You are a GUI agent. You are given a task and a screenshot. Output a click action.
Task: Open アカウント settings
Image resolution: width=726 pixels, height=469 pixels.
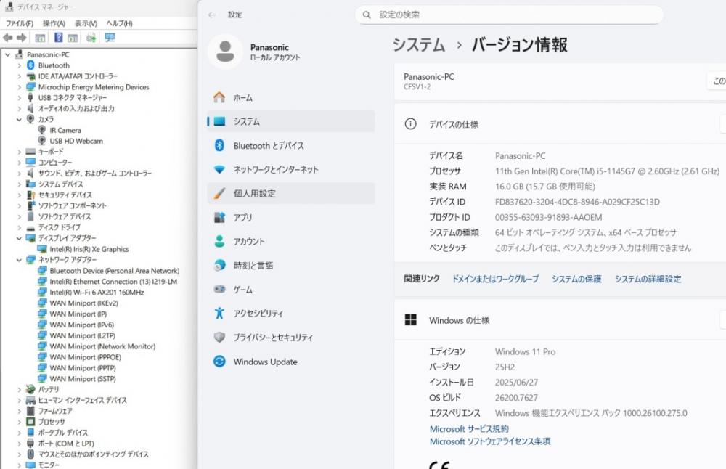tap(291, 242)
